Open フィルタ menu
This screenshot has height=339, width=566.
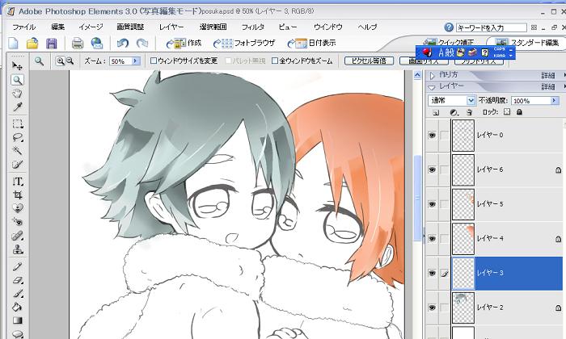click(x=252, y=27)
